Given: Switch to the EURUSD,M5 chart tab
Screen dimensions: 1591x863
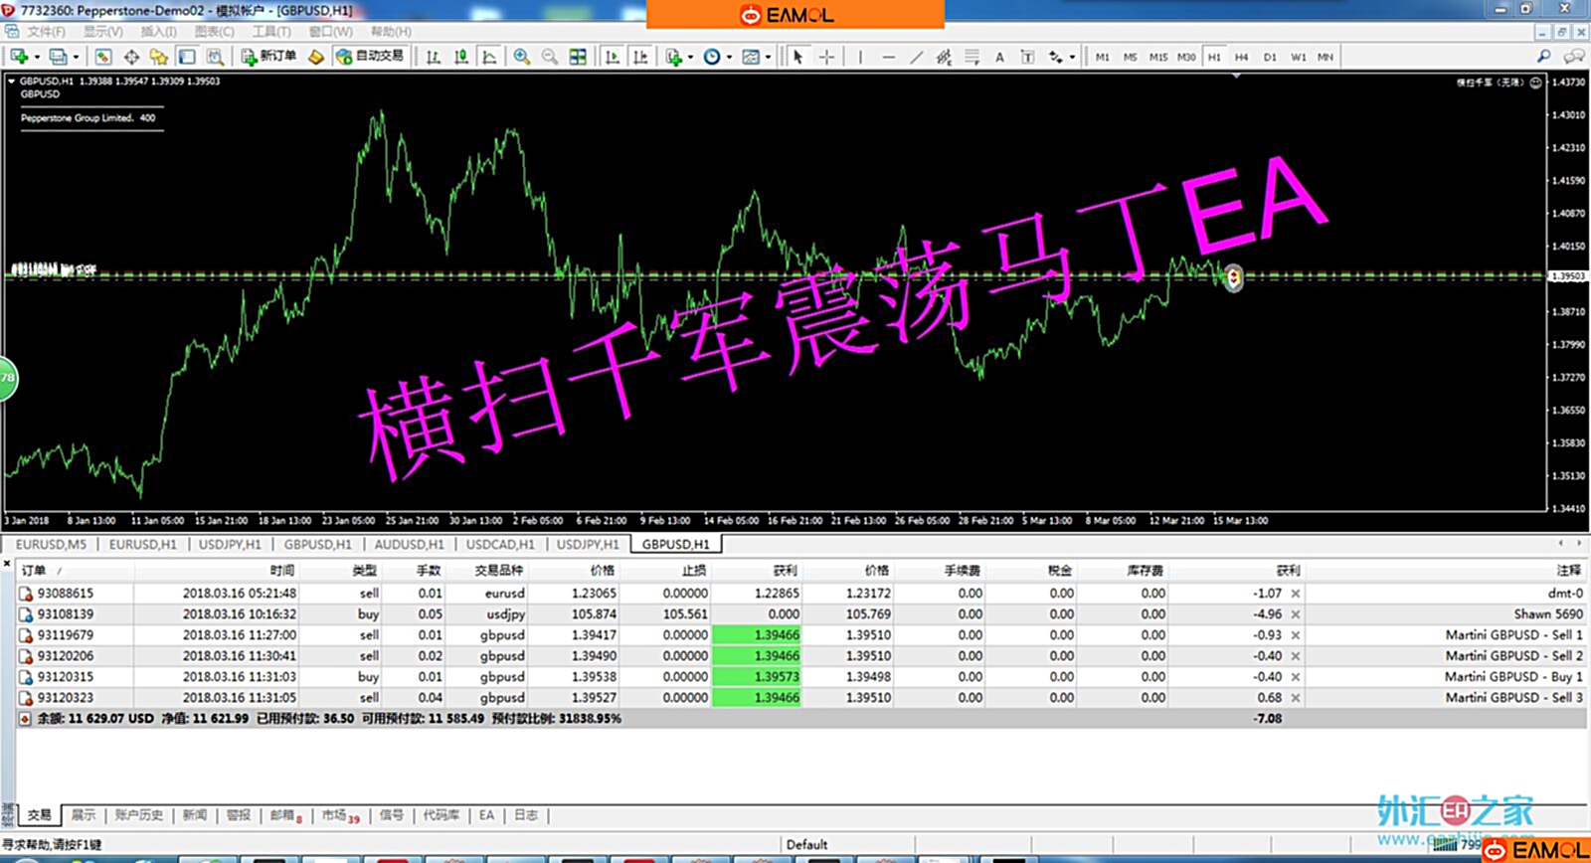Looking at the screenshot, I should [x=51, y=545].
